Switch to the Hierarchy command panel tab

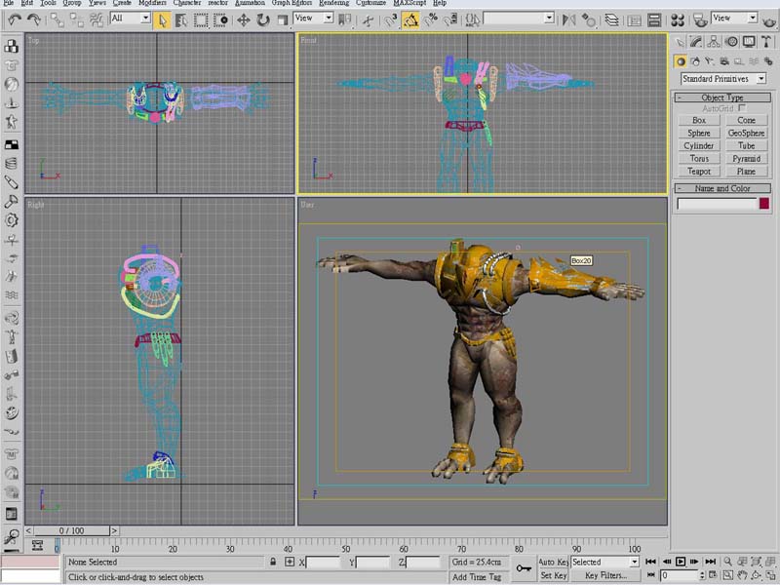point(714,42)
